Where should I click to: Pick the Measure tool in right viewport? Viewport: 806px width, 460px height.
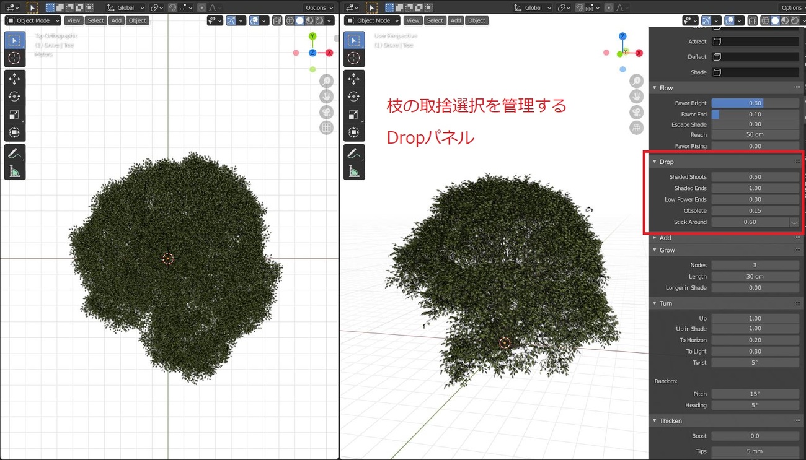pyautogui.click(x=353, y=171)
